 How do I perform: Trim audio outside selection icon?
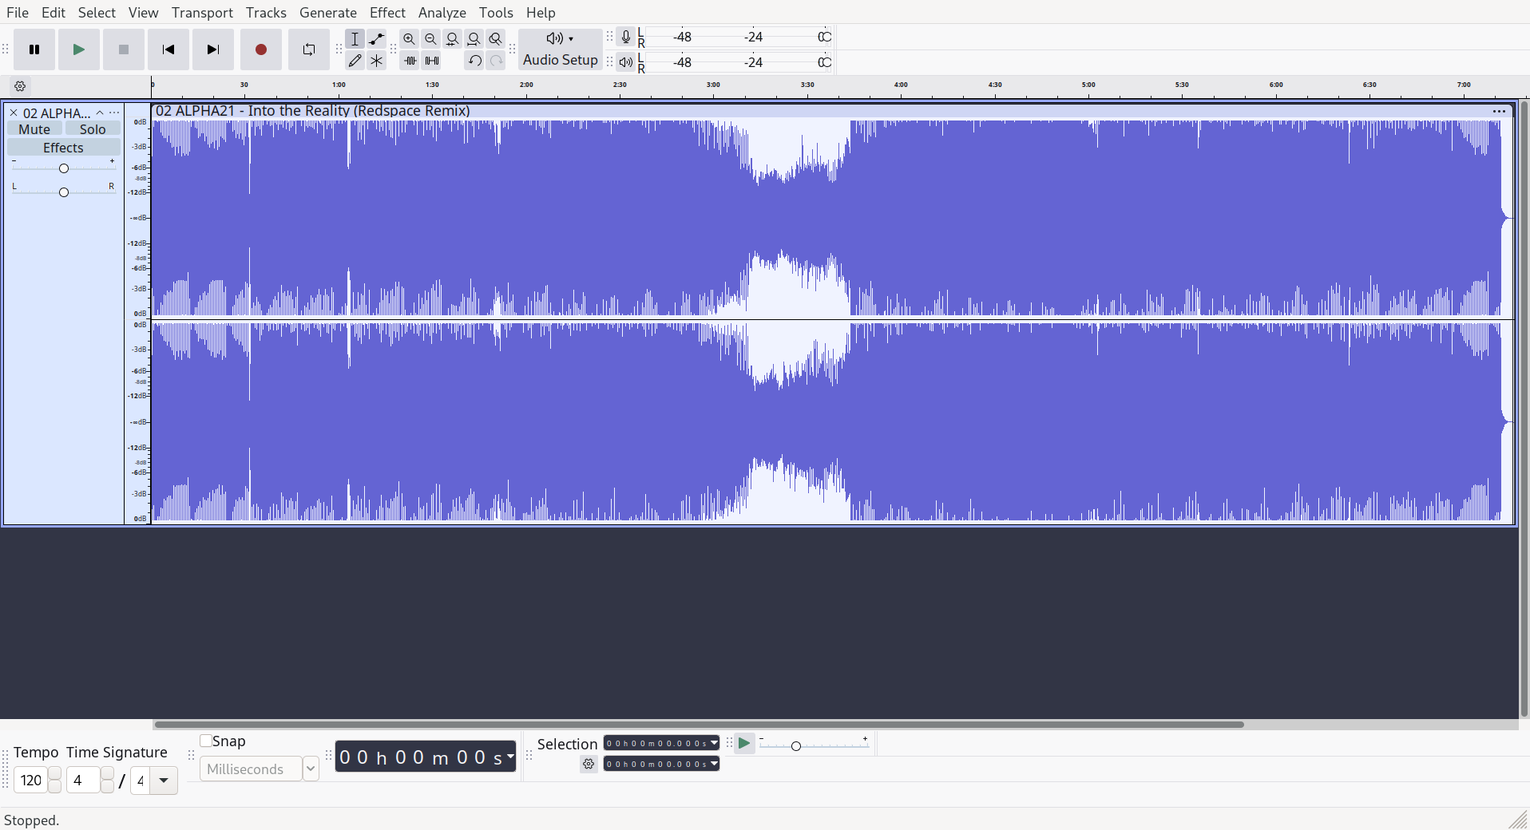[410, 60]
